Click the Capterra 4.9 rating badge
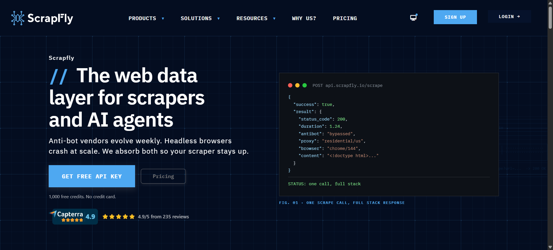 point(75,217)
